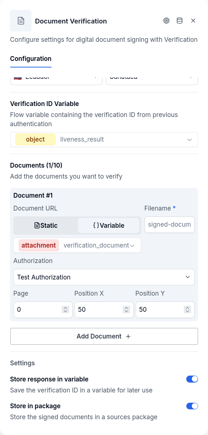Screen dimensions: 208x435
Task: Click the Authorization field label
Action: coord(33,261)
